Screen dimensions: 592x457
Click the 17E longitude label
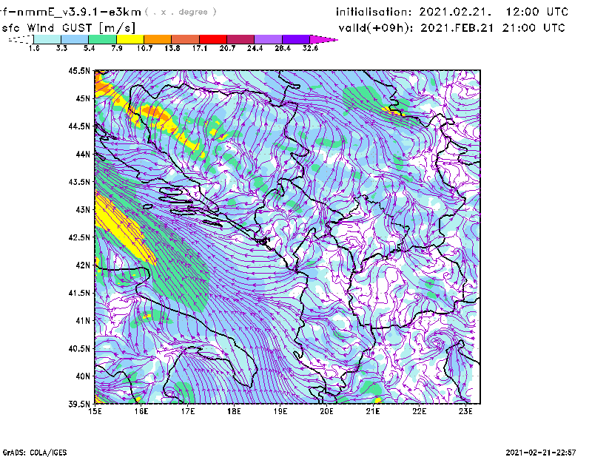[188, 411]
